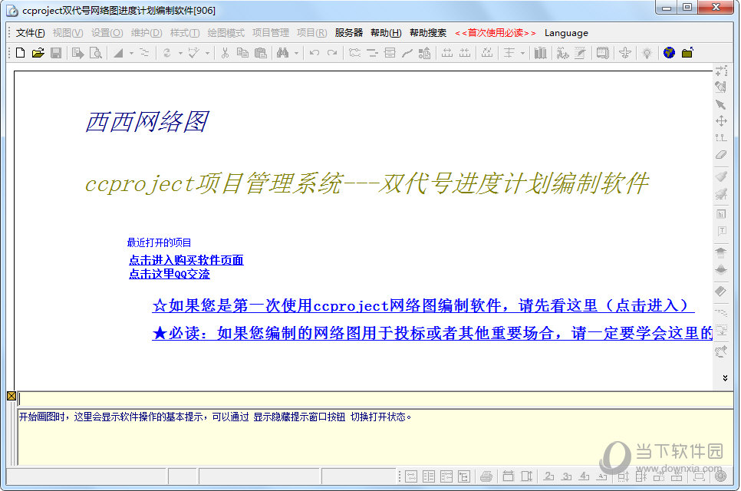Click the Redo arrow icon
741x491 pixels.
[332, 53]
